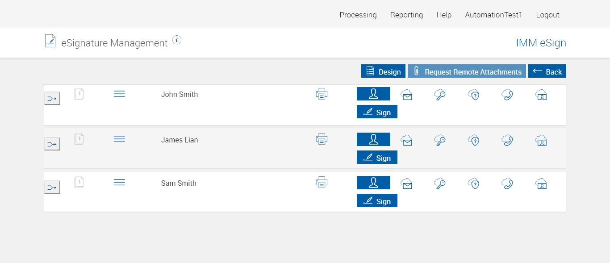Open the Processing menu
610x263 pixels.
click(x=358, y=15)
